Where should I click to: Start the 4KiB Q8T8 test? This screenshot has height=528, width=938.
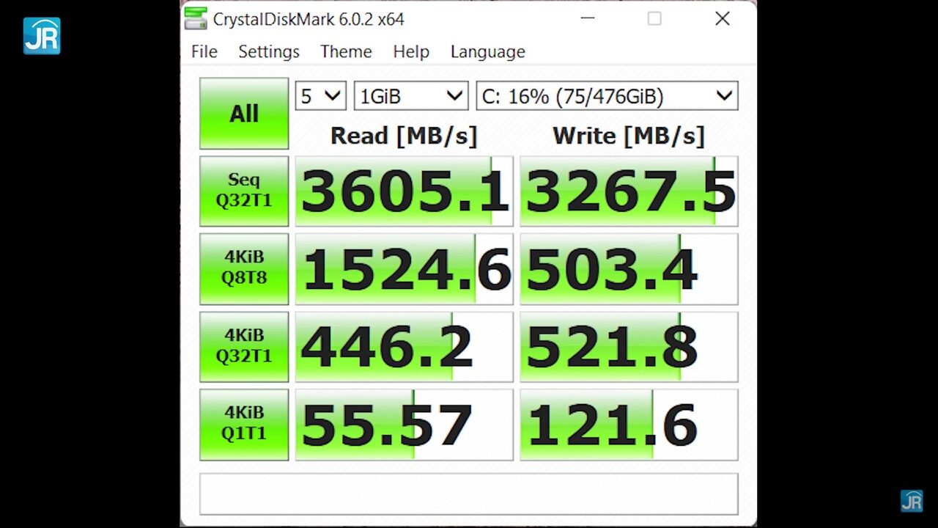pyautogui.click(x=244, y=268)
